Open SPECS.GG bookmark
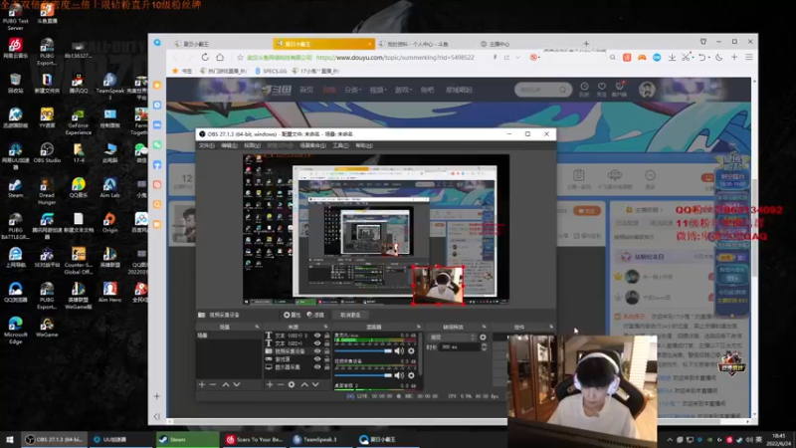796x448 pixels. click(x=271, y=71)
